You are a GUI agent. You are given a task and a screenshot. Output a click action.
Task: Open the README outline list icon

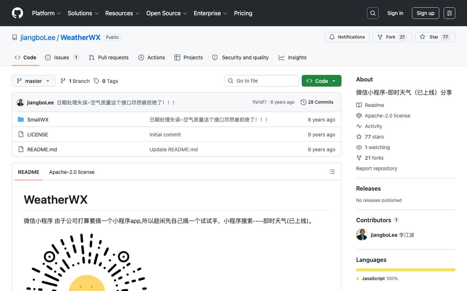click(332, 172)
